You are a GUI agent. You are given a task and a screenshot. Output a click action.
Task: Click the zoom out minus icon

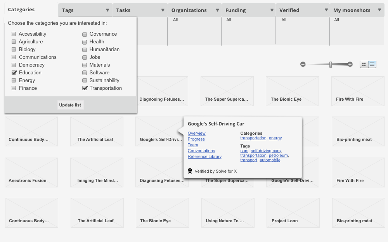303,64
